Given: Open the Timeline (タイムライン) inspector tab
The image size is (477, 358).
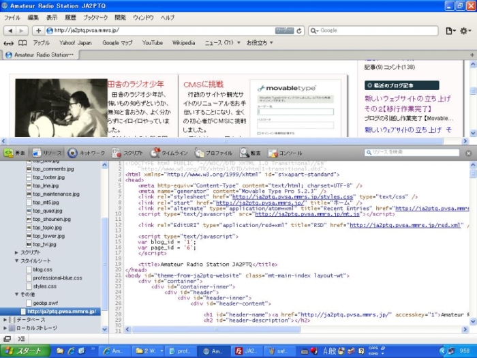Looking at the screenshot, I should (x=169, y=153).
